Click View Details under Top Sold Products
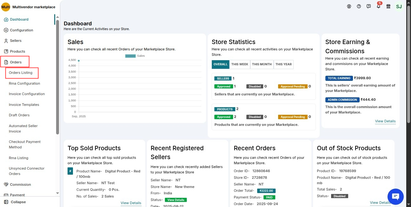Viewport: 411px width, 207px height. coord(131,203)
